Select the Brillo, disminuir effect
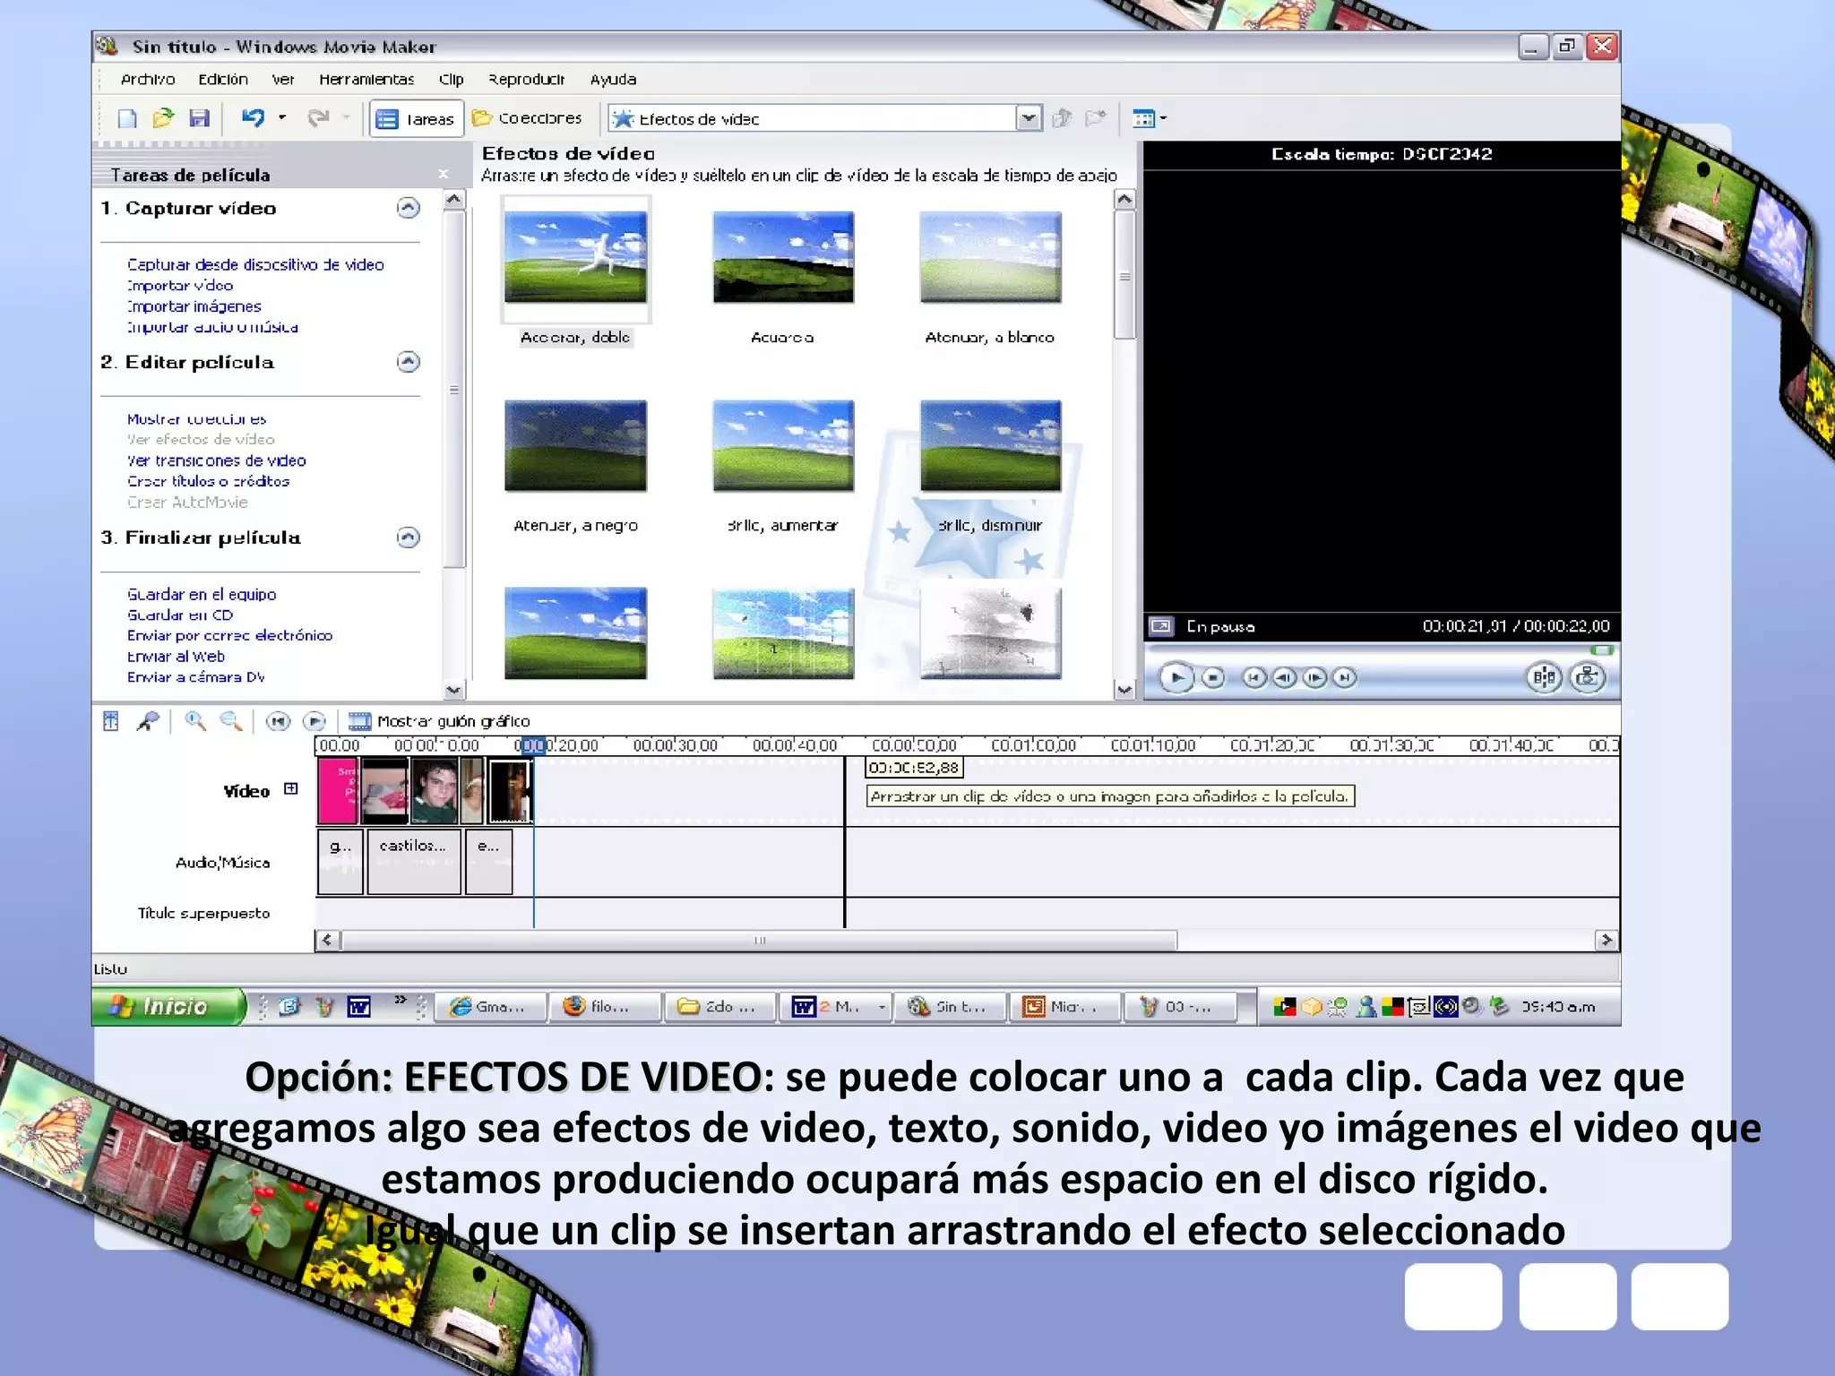The height and width of the screenshot is (1376, 1835). tap(990, 446)
